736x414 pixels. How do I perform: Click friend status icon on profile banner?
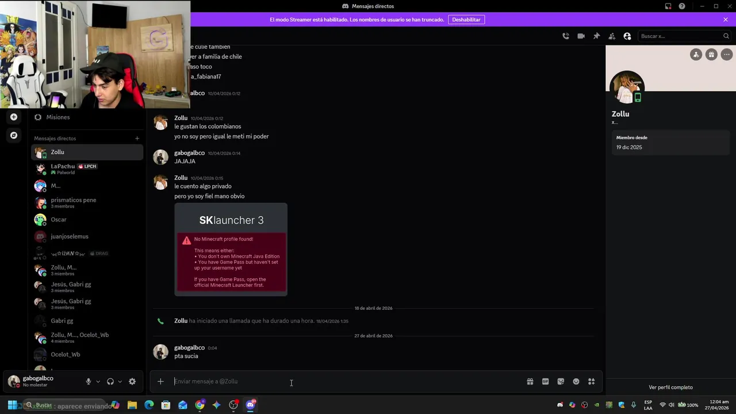696,55
